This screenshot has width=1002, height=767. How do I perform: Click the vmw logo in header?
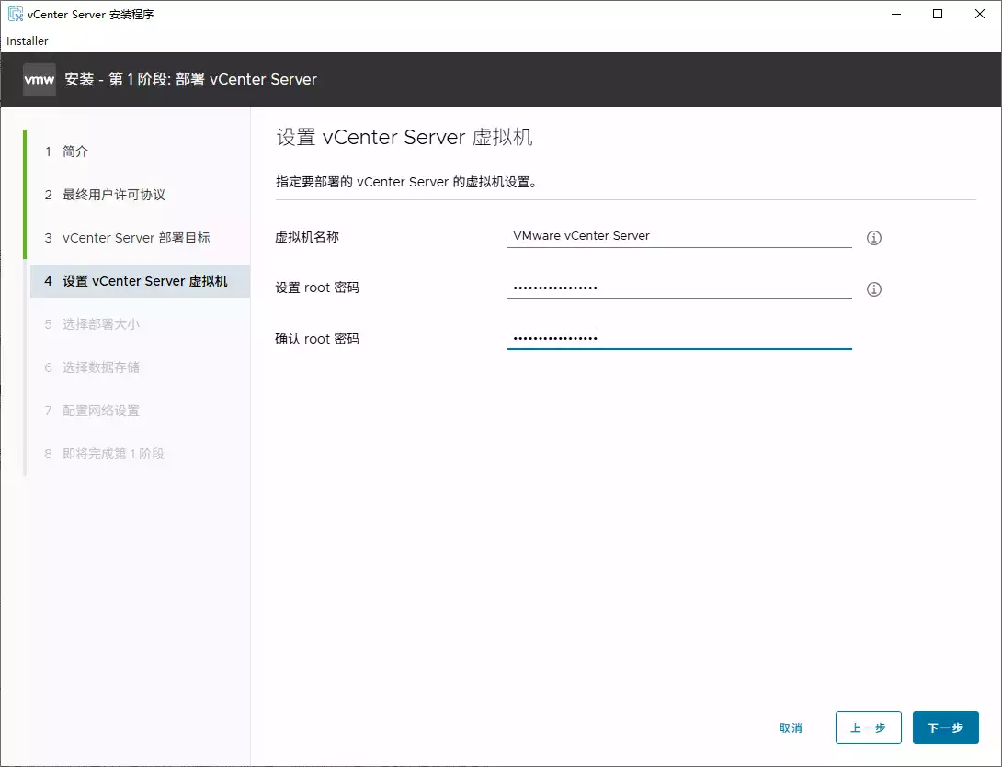[x=39, y=80]
